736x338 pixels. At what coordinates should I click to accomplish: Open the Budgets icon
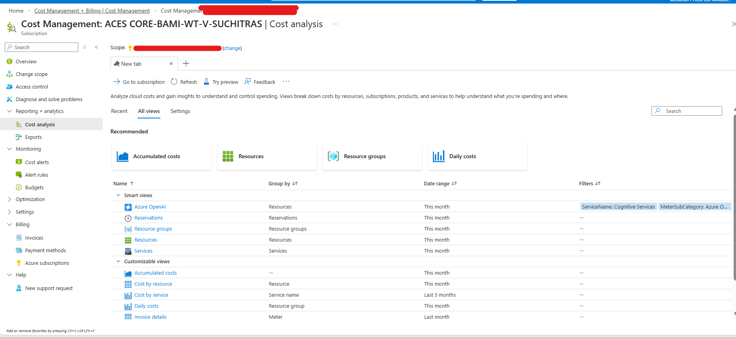point(18,187)
